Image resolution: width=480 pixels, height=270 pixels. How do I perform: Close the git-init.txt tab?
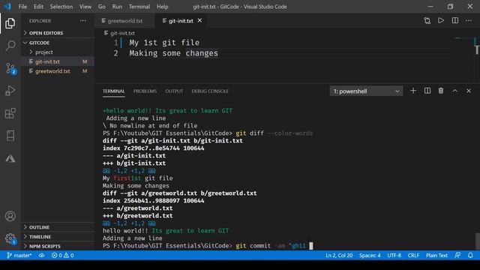[199, 20]
